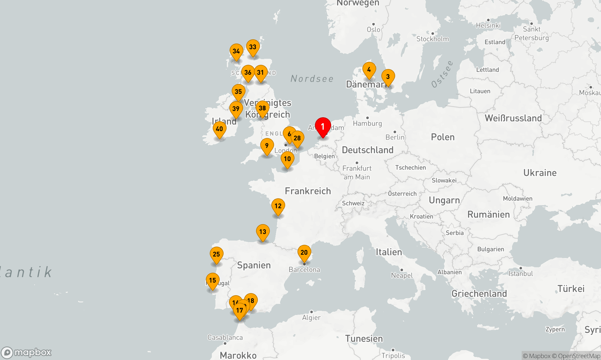601x360 pixels.
Task: Select marker 15 in Portugal
Action: pos(212,280)
